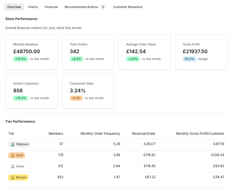Screen dimensions: 233x192
Task: Click the Conversion Rate value 3.24%
Action: coord(78,91)
